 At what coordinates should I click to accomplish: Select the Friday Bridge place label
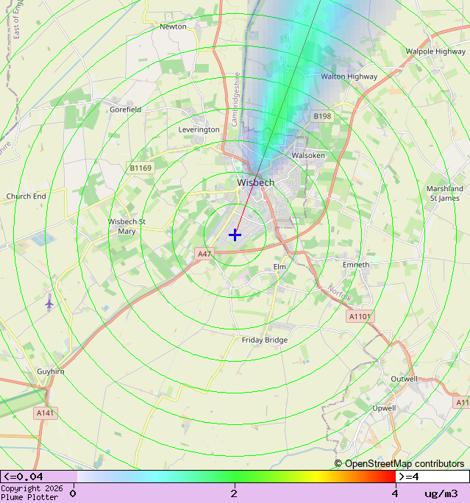(265, 340)
